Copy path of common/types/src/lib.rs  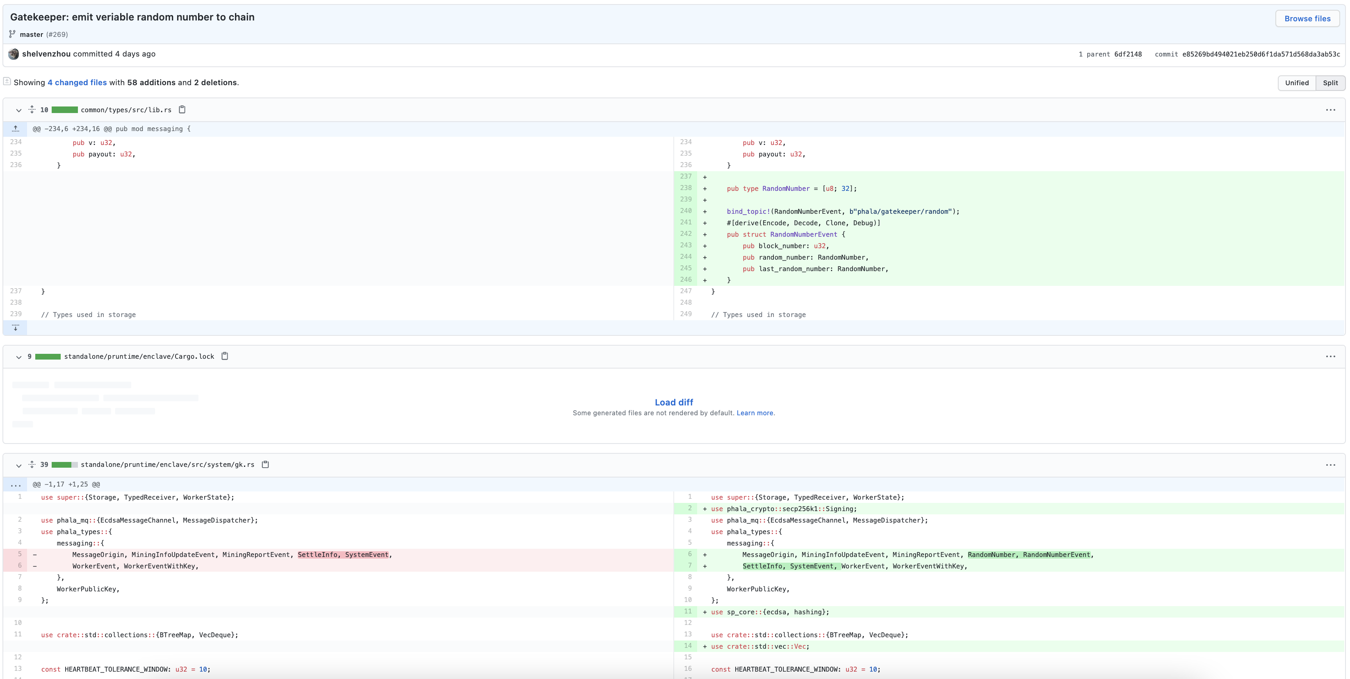182,109
